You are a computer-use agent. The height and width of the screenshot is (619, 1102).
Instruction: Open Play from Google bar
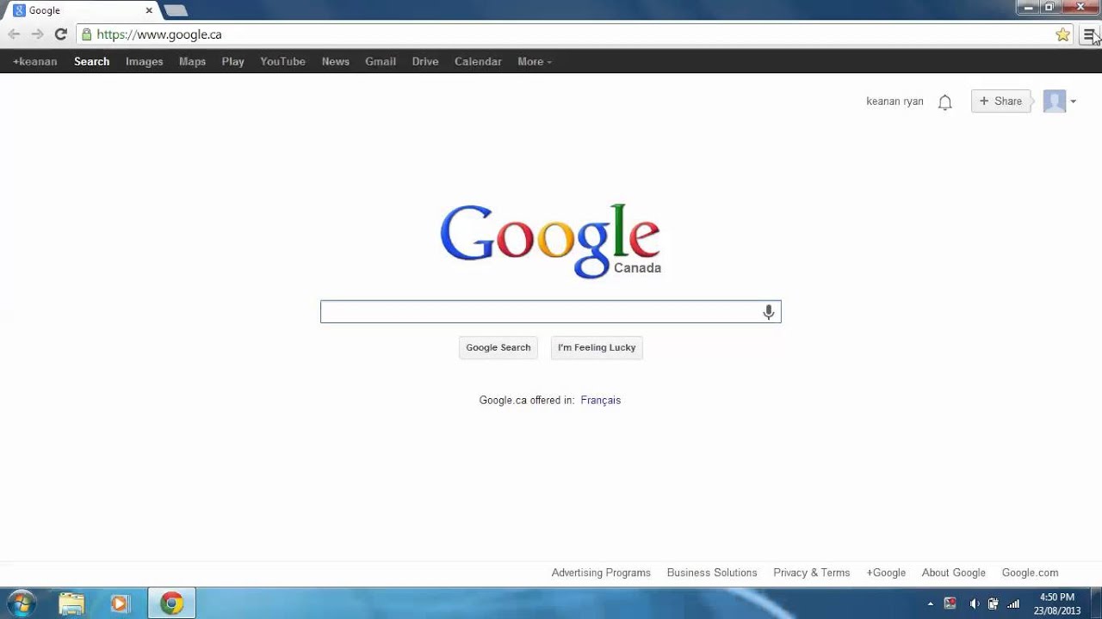[x=232, y=62]
